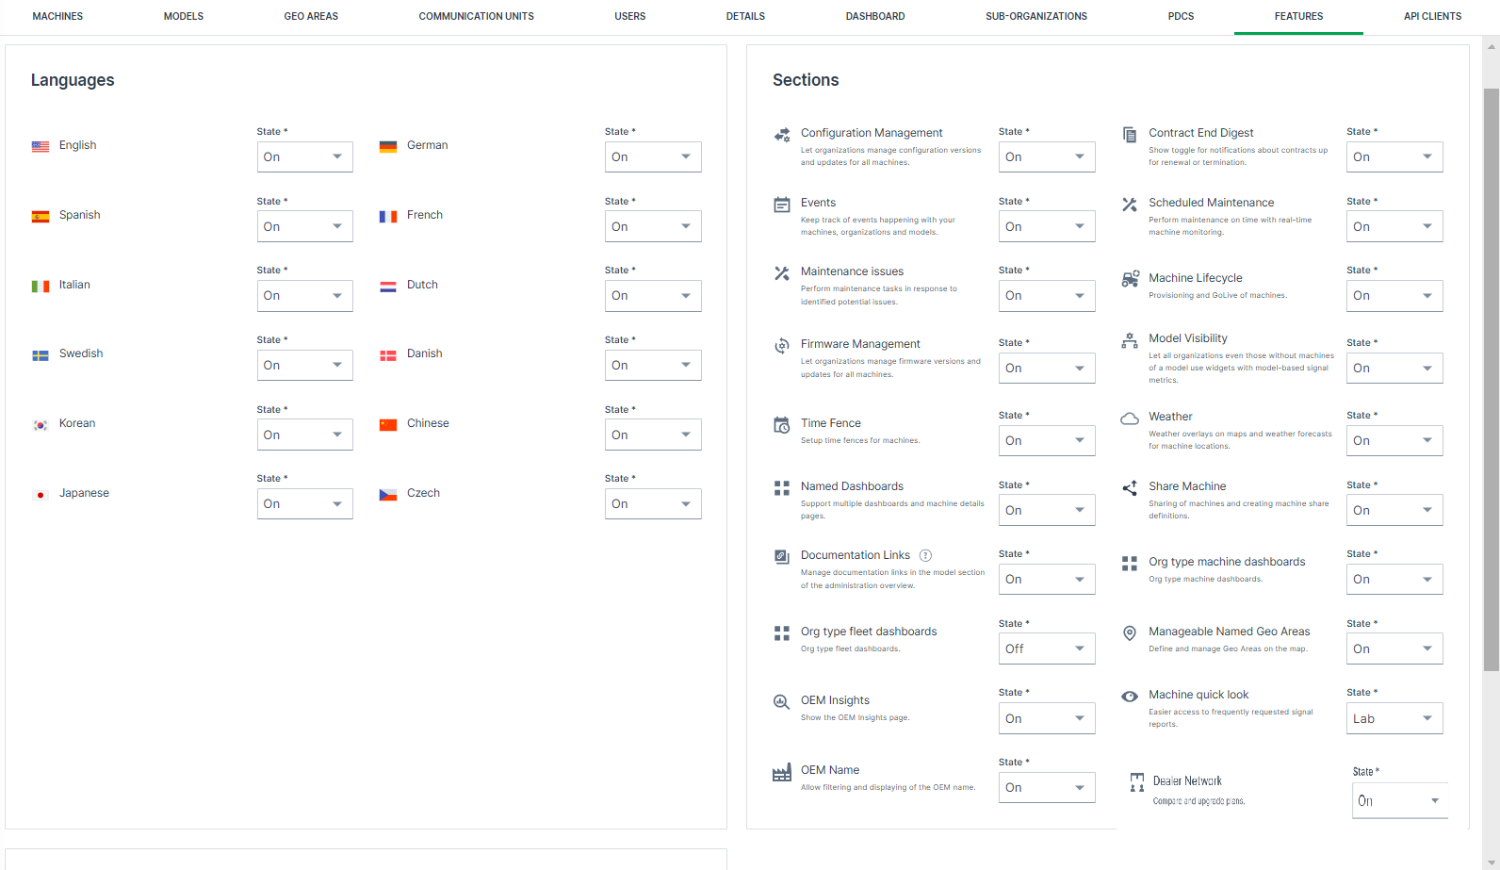Image resolution: width=1500 pixels, height=870 pixels.
Task: Click the Weather cloud icon
Action: 1130,419
